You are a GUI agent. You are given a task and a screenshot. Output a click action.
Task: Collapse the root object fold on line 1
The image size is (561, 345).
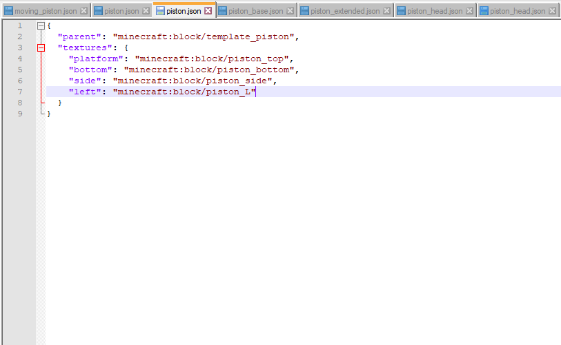tap(41, 25)
